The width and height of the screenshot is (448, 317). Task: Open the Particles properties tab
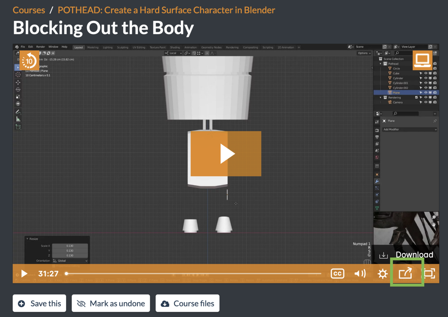(377, 188)
